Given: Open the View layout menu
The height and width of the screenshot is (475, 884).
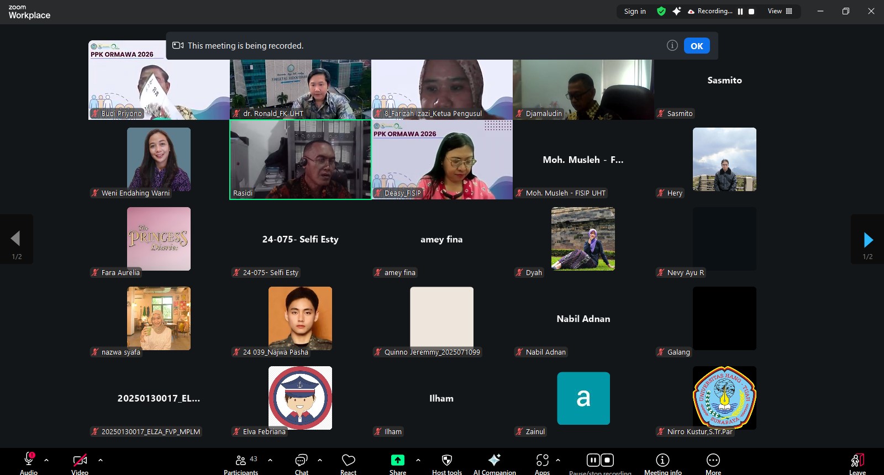Looking at the screenshot, I should [x=780, y=11].
